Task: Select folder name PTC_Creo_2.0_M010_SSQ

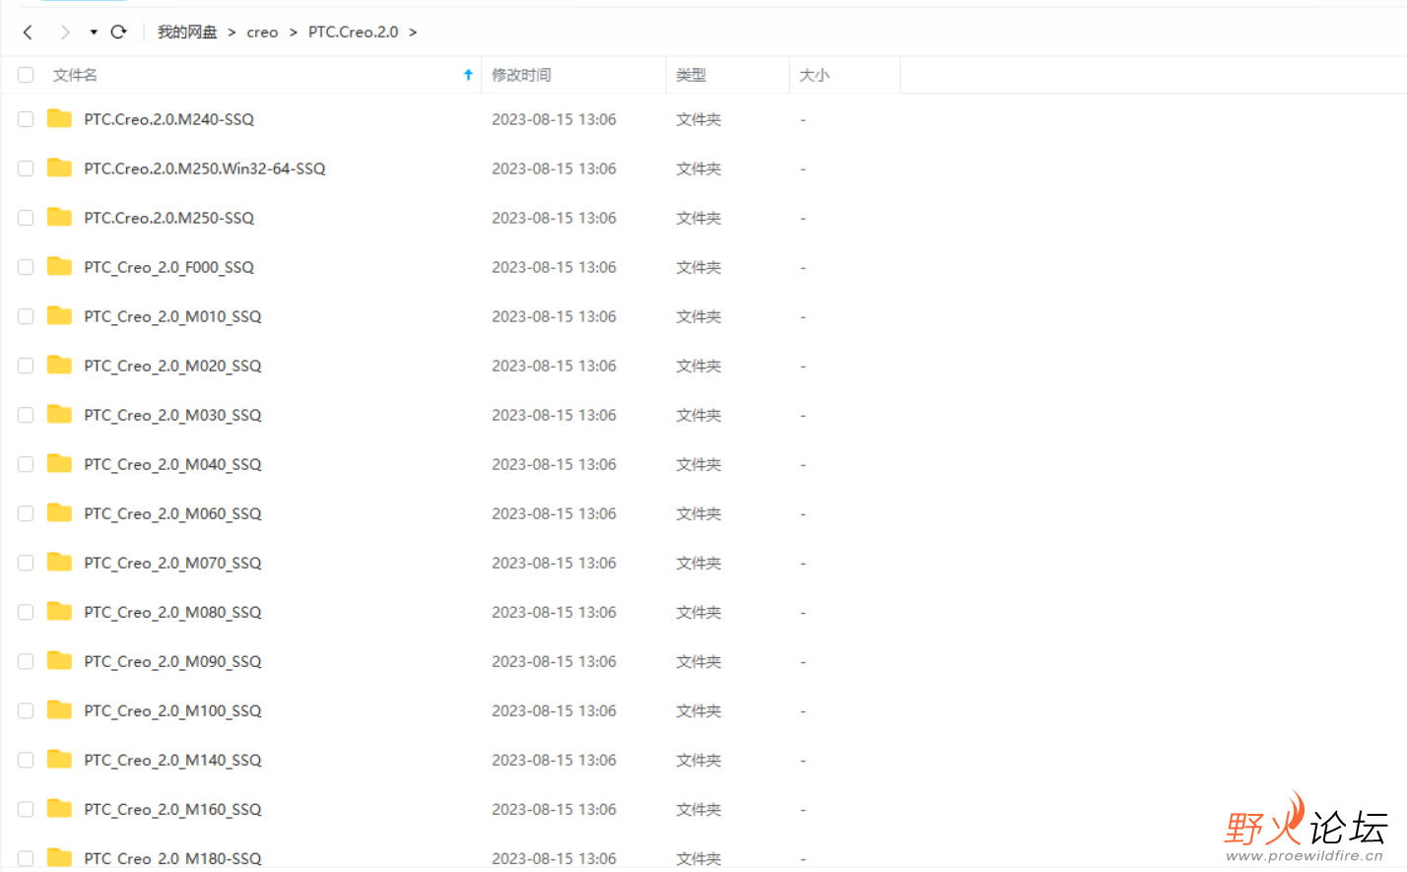Action: pos(172,317)
